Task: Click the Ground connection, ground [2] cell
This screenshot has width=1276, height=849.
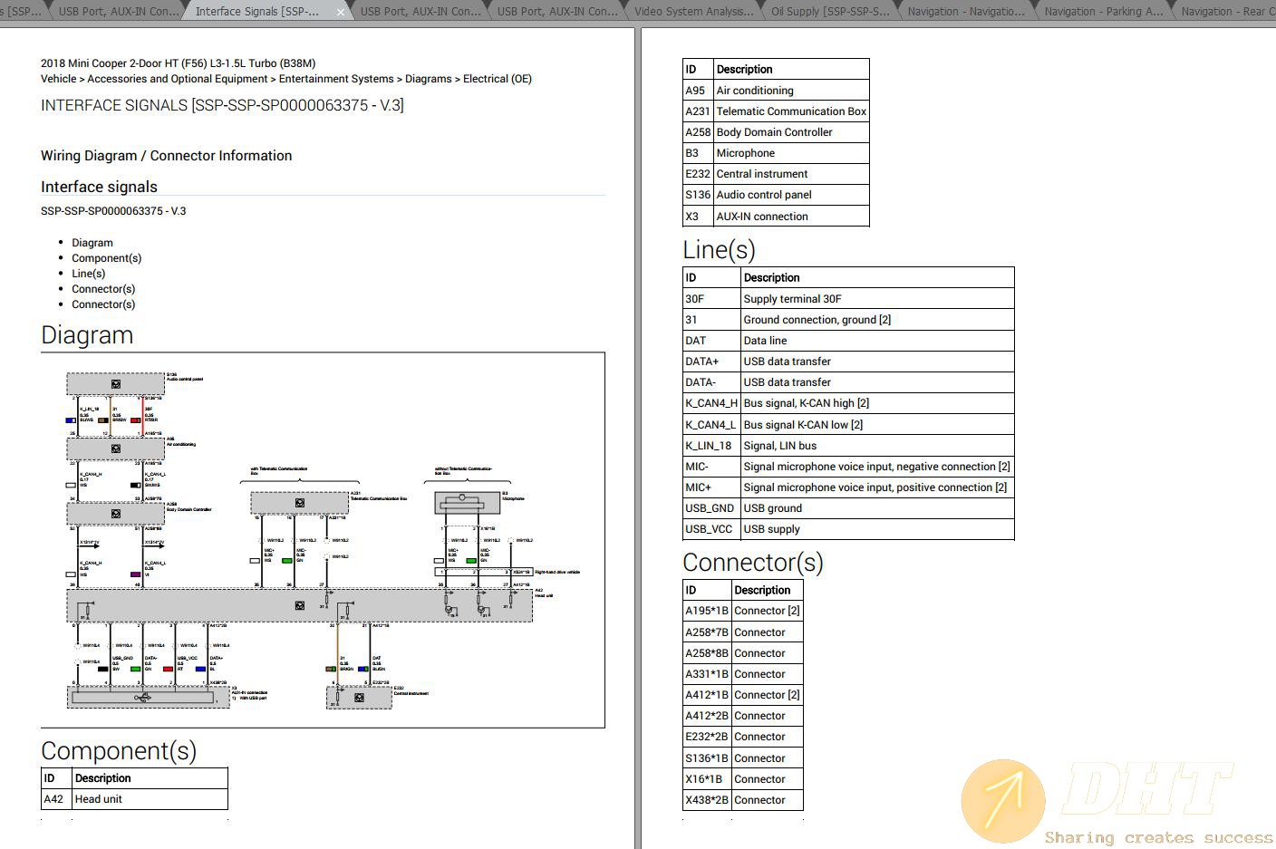Action: 877,320
